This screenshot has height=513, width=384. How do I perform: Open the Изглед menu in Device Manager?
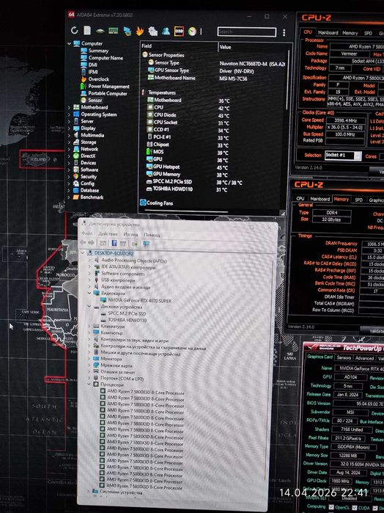[x=130, y=234]
